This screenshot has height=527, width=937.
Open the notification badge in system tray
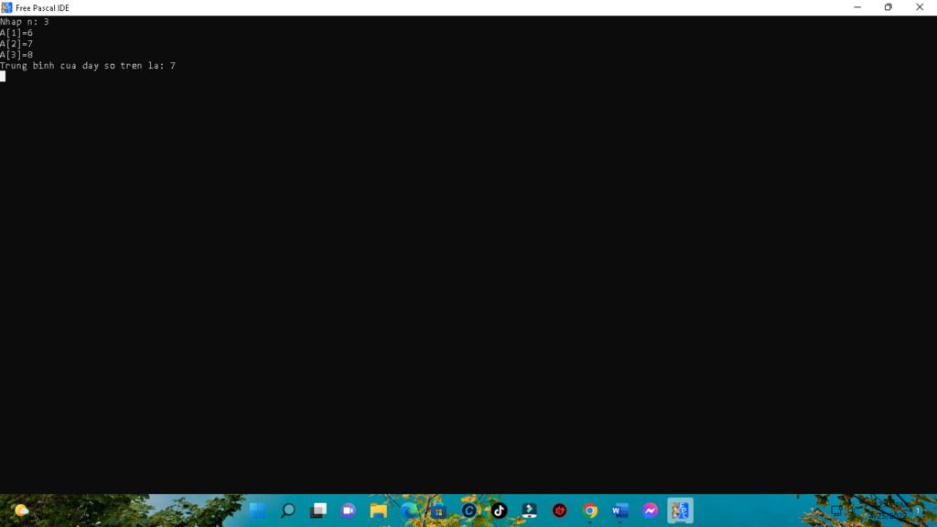[917, 511]
